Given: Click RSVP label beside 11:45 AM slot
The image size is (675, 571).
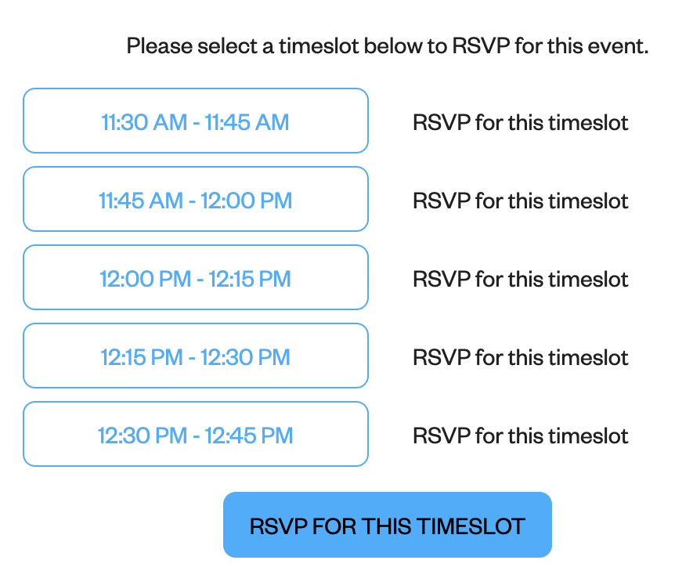Looking at the screenshot, I should pyautogui.click(x=521, y=201).
